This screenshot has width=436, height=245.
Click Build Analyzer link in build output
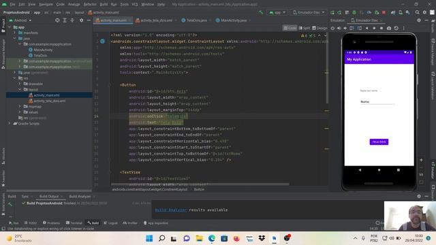pos(170,210)
